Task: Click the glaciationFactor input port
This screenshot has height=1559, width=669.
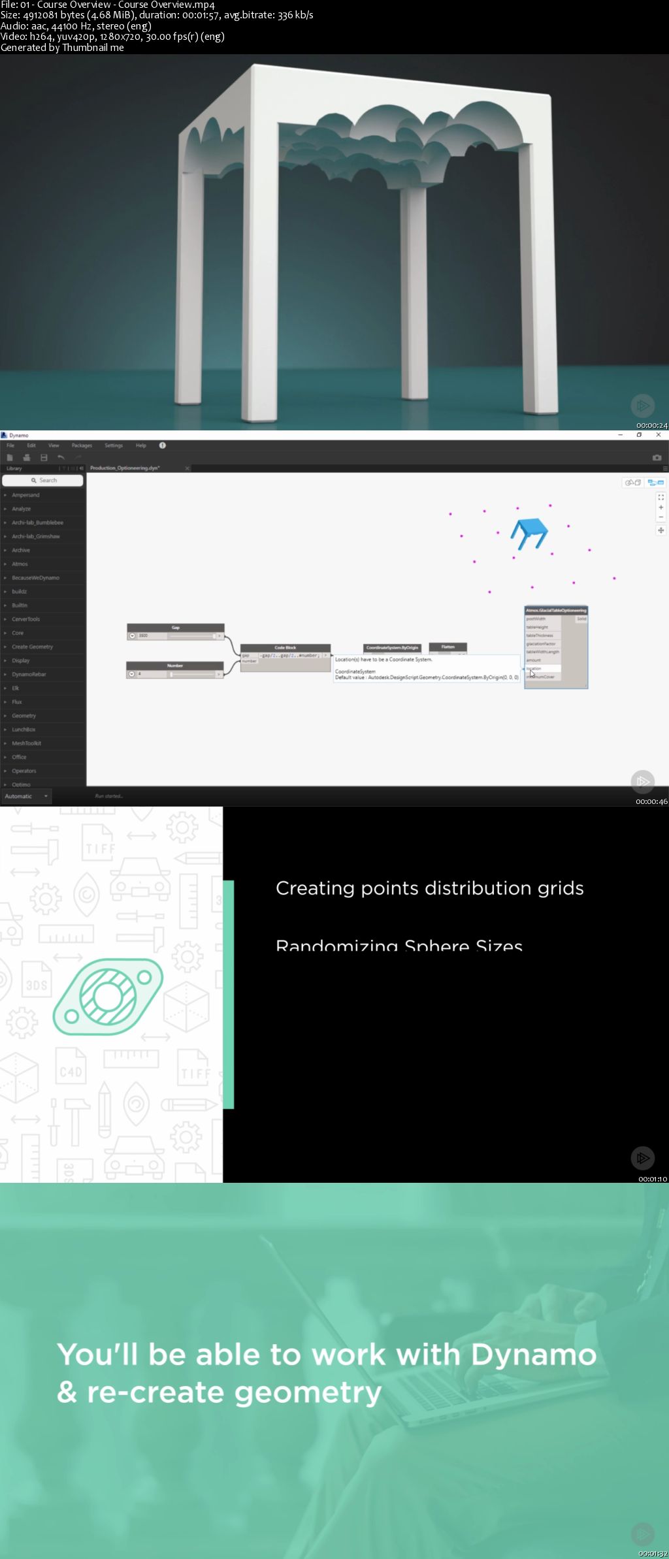Action: [x=543, y=643]
